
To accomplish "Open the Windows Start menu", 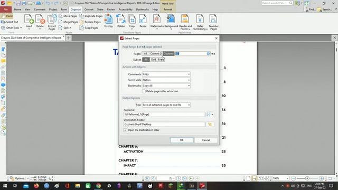I will pos(5,186).
